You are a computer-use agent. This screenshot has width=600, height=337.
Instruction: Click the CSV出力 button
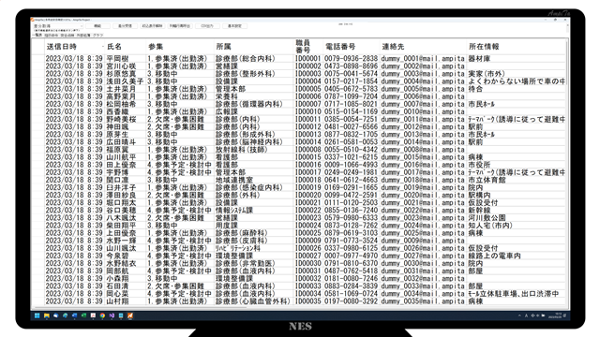point(207,26)
